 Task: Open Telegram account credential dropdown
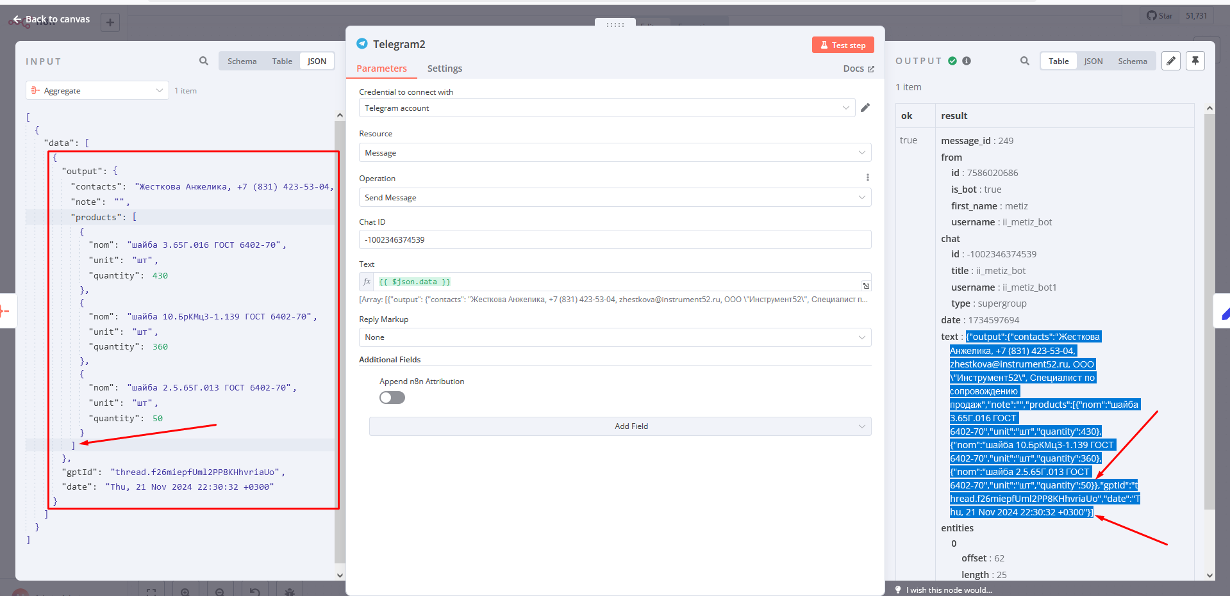[607, 108]
